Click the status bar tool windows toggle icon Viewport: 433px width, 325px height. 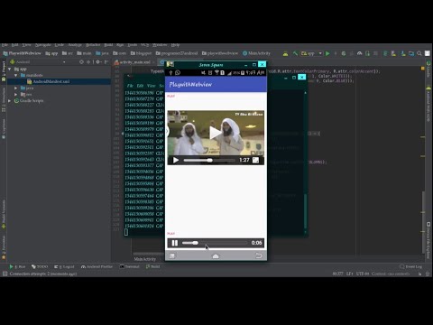(x=5, y=274)
